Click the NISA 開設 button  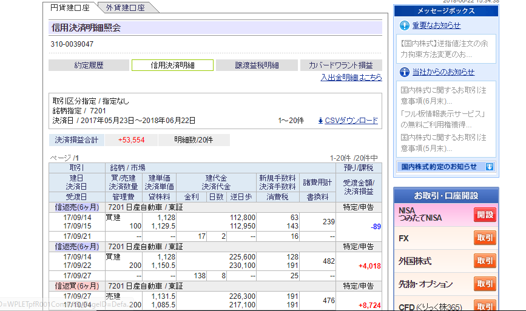tap(485, 215)
